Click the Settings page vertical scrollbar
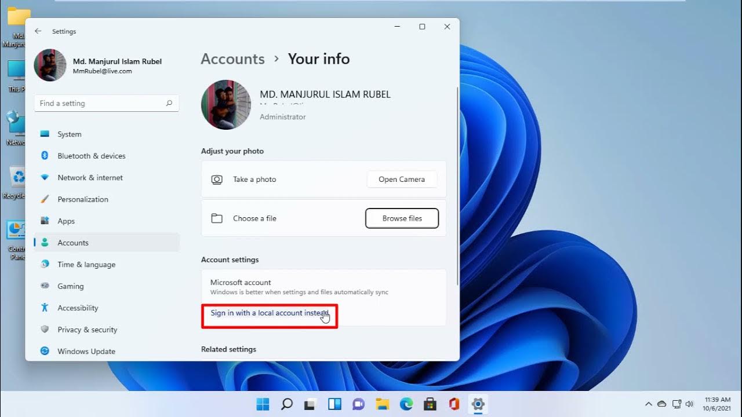This screenshot has width=742, height=417. click(x=458, y=185)
